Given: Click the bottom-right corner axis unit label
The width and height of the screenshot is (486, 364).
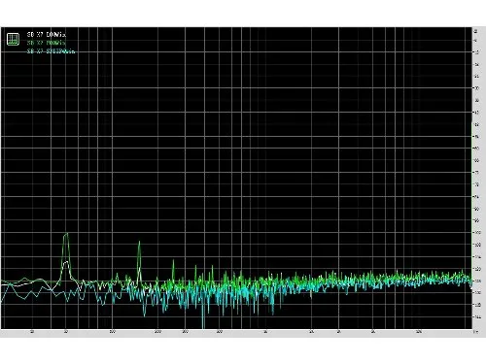Looking at the screenshot, I should [475, 332].
